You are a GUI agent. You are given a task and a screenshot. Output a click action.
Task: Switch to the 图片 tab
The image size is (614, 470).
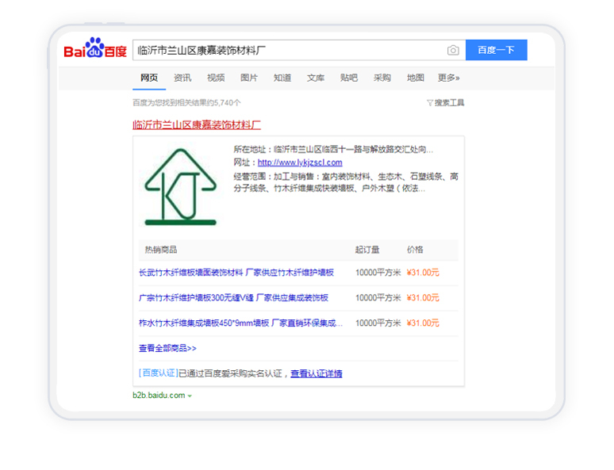249,78
